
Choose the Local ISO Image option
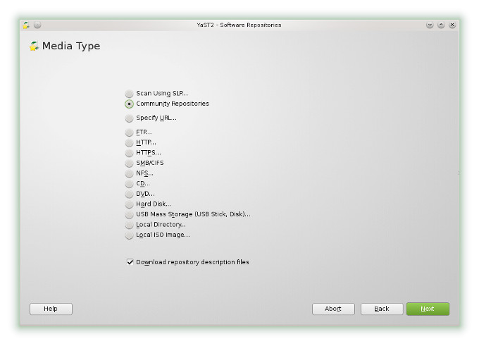pos(129,235)
